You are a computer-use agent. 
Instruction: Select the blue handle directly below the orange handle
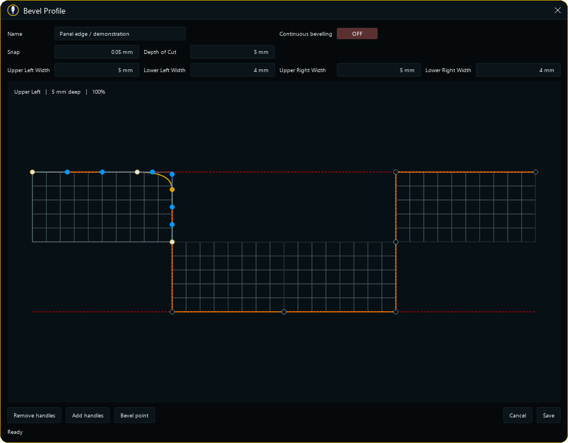click(x=172, y=207)
